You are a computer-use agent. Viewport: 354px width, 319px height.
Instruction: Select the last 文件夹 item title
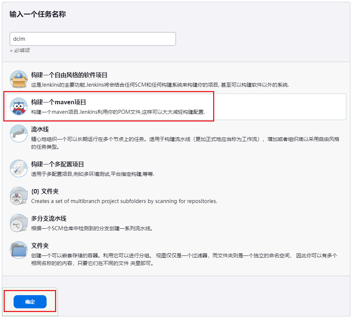click(40, 246)
